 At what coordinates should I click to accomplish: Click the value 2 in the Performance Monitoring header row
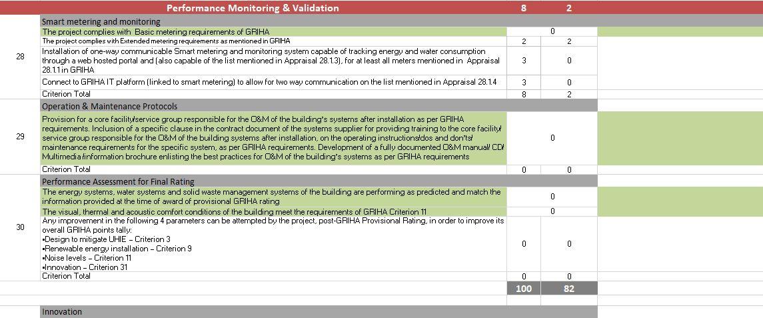(x=569, y=8)
